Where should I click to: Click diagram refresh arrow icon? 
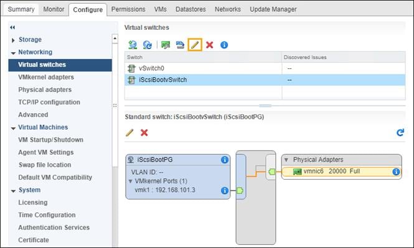(400, 132)
